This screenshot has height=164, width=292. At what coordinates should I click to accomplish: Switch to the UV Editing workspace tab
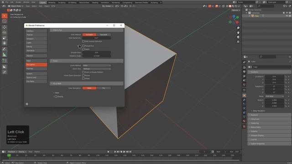72,3
